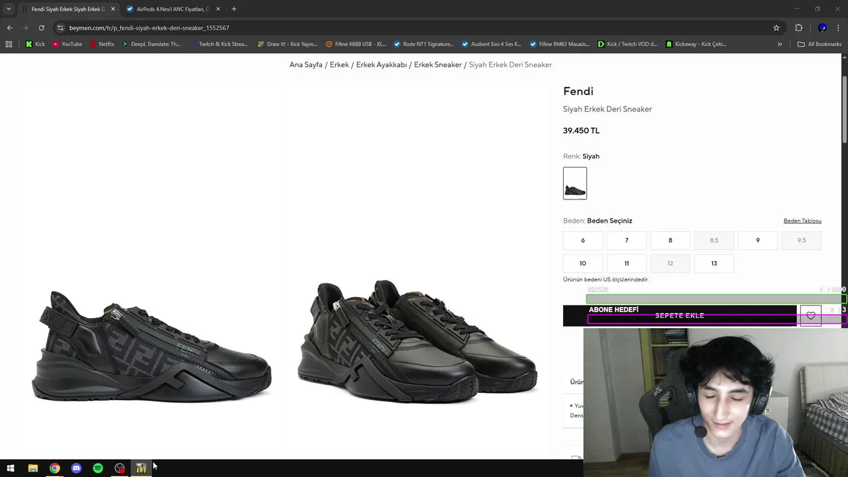Click the 39.450 TL price text

(581, 131)
